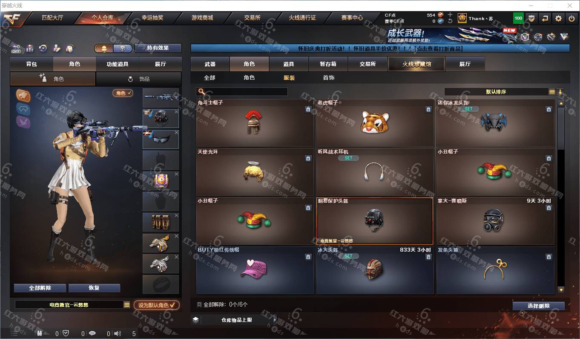Image resolution: width=580 pixels, height=339 pixels.
Task: Click the 设为默认角色 button
Action: 157,305
